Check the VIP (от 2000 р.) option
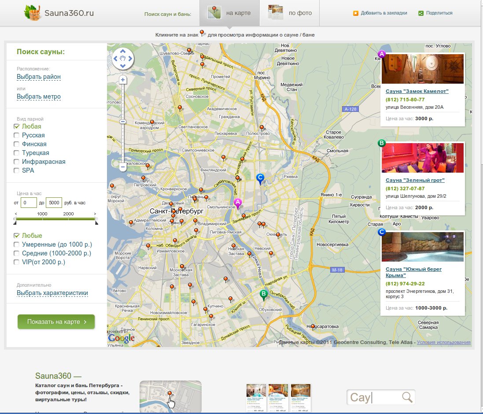This screenshot has height=414, width=483. coord(16,262)
